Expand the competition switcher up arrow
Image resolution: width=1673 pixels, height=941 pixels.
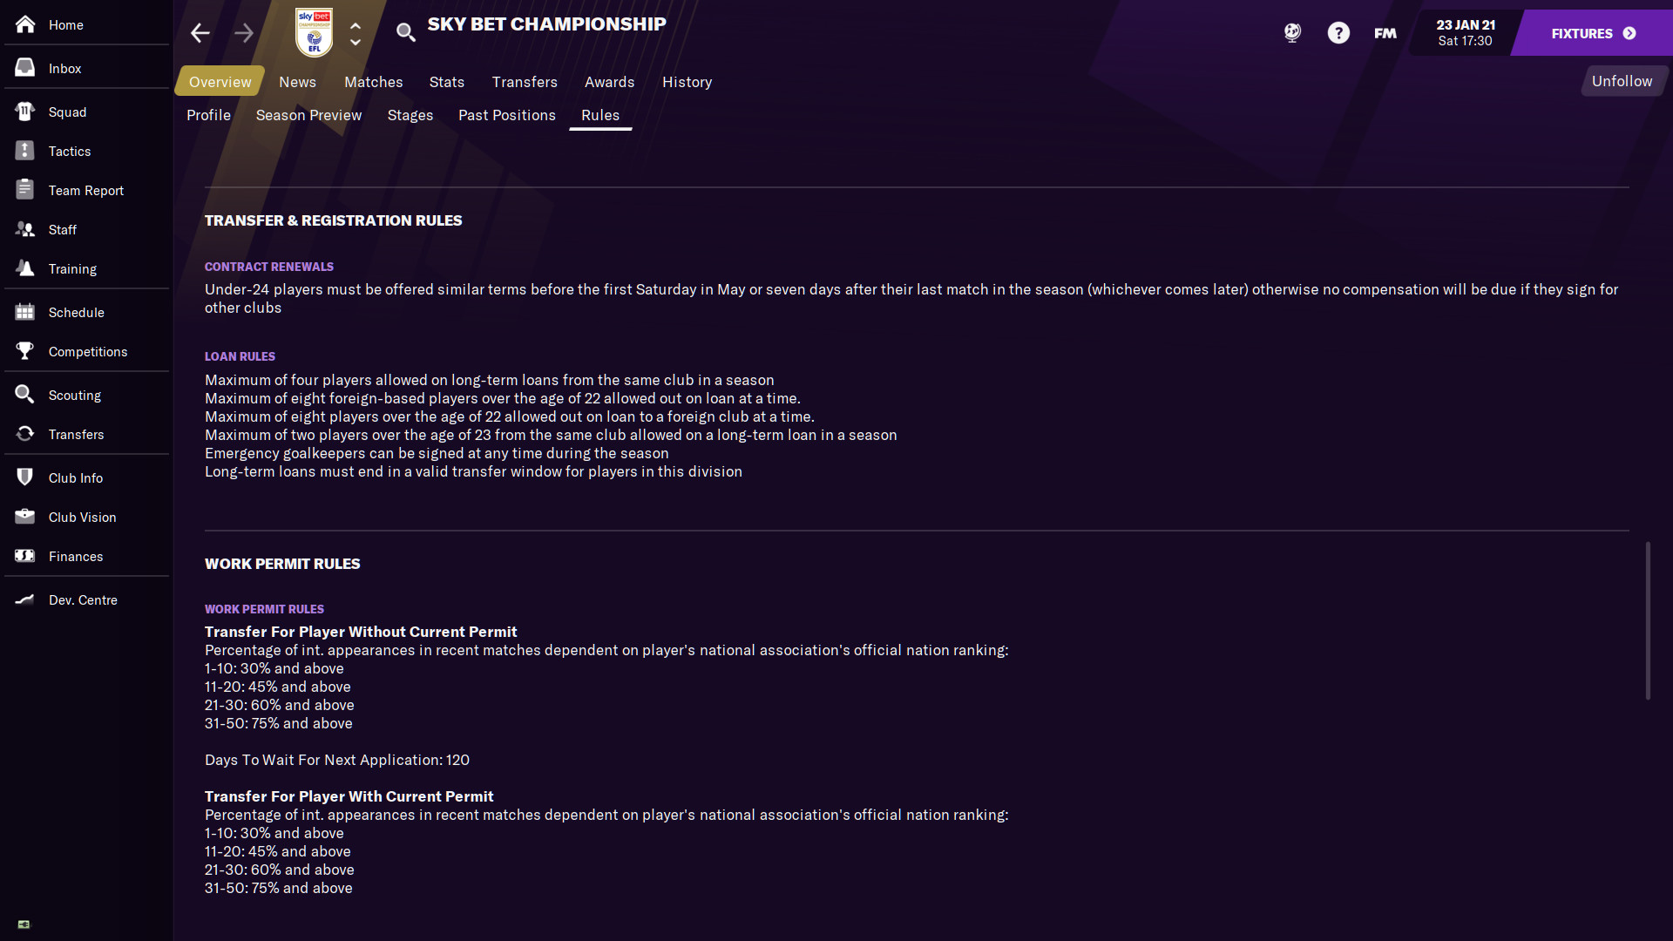[356, 25]
